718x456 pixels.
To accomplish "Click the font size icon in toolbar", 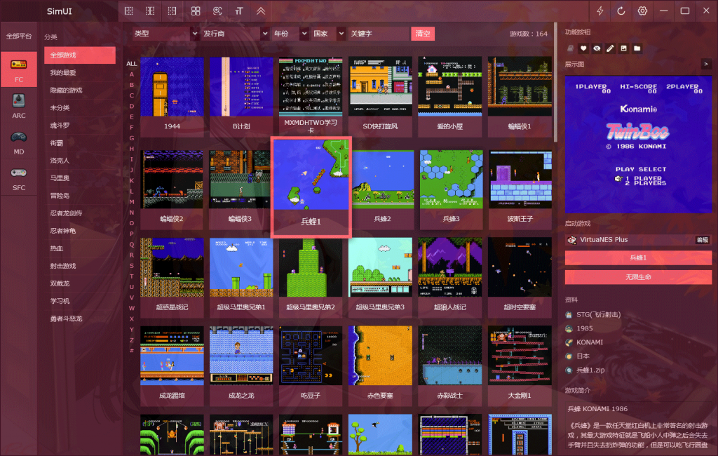I will tap(240, 11).
